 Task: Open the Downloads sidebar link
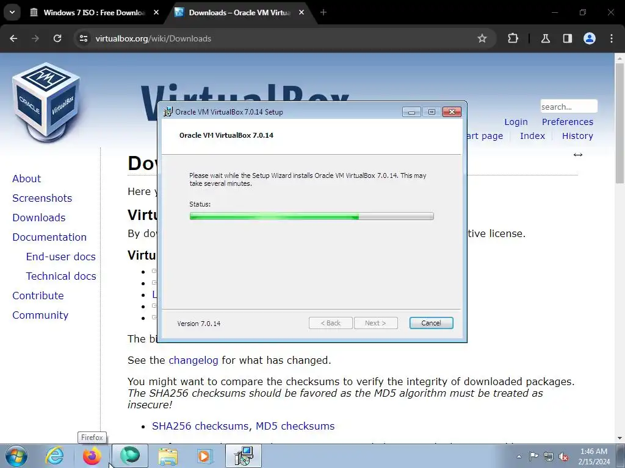pos(38,218)
